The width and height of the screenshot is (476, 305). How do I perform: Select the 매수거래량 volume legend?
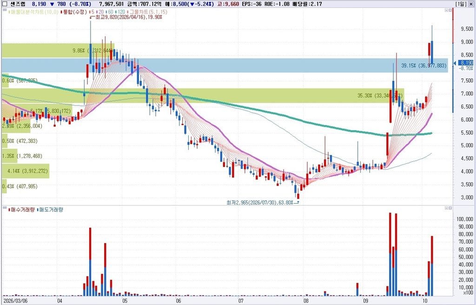click(21, 210)
